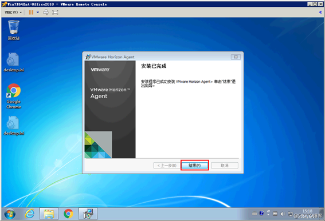Close the VMware Horizon Agent dialog
325x221 pixels.
point(236,57)
